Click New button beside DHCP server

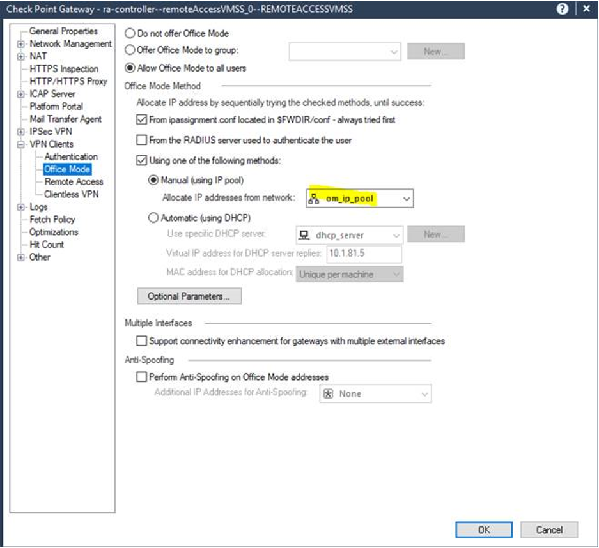coord(436,234)
